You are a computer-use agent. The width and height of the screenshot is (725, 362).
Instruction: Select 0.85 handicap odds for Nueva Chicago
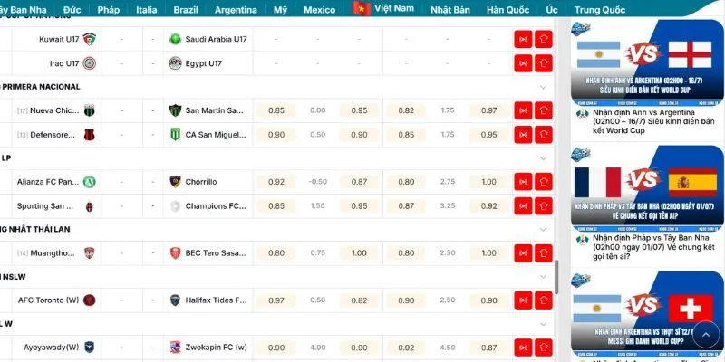pos(276,110)
